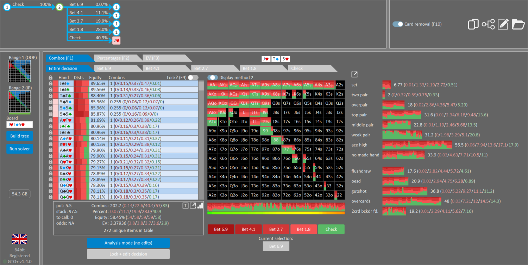
Task: Click the bar chart icon in summary box
Action: pos(200,206)
